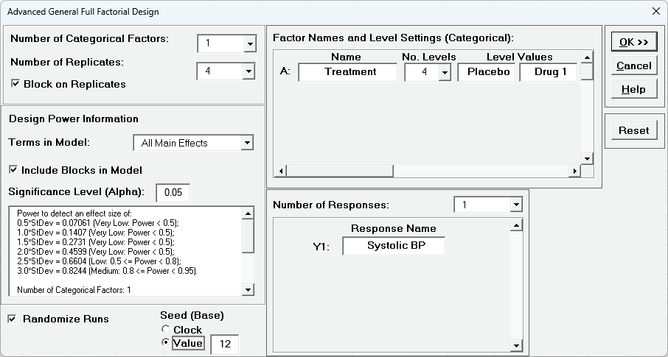Click the OK >> button

tap(633, 42)
